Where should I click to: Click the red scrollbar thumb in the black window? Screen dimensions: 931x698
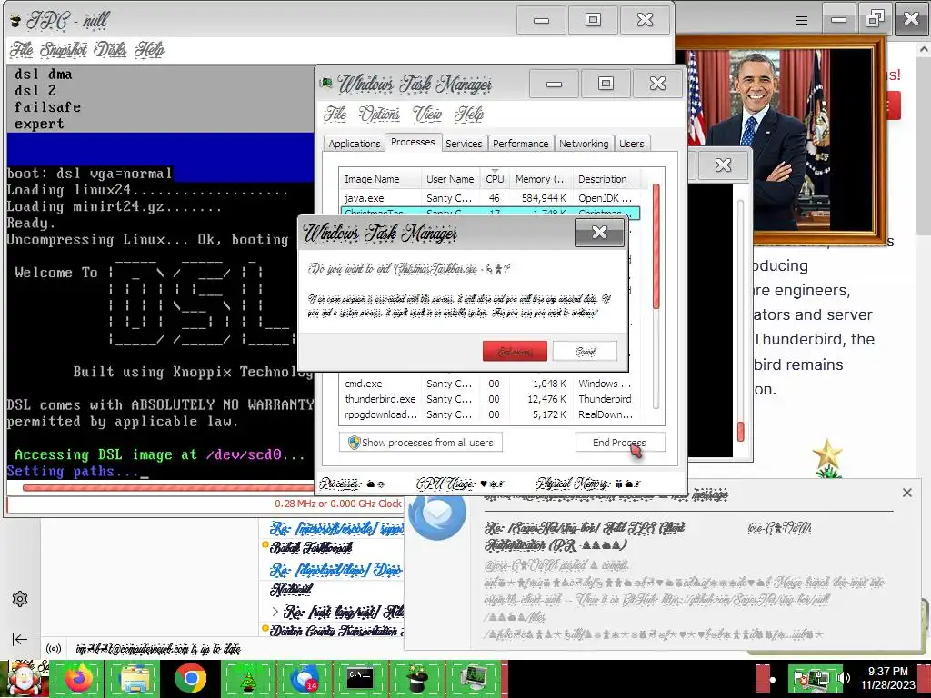[x=740, y=431]
